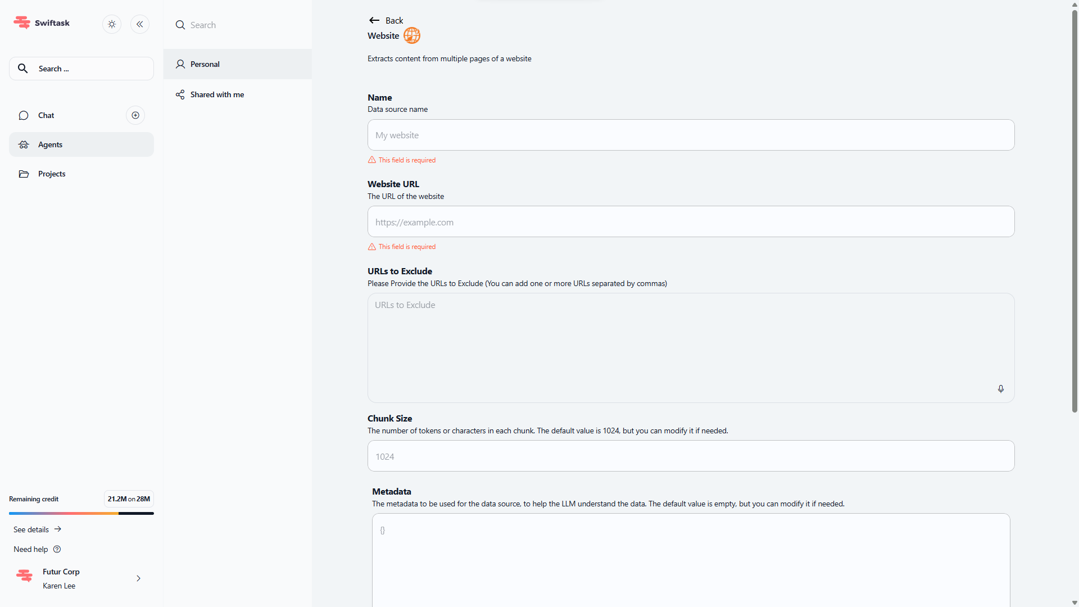Viewport: 1079px width, 607px height.
Task: Click the orange Website globe icon
Action: click(412, 35)
